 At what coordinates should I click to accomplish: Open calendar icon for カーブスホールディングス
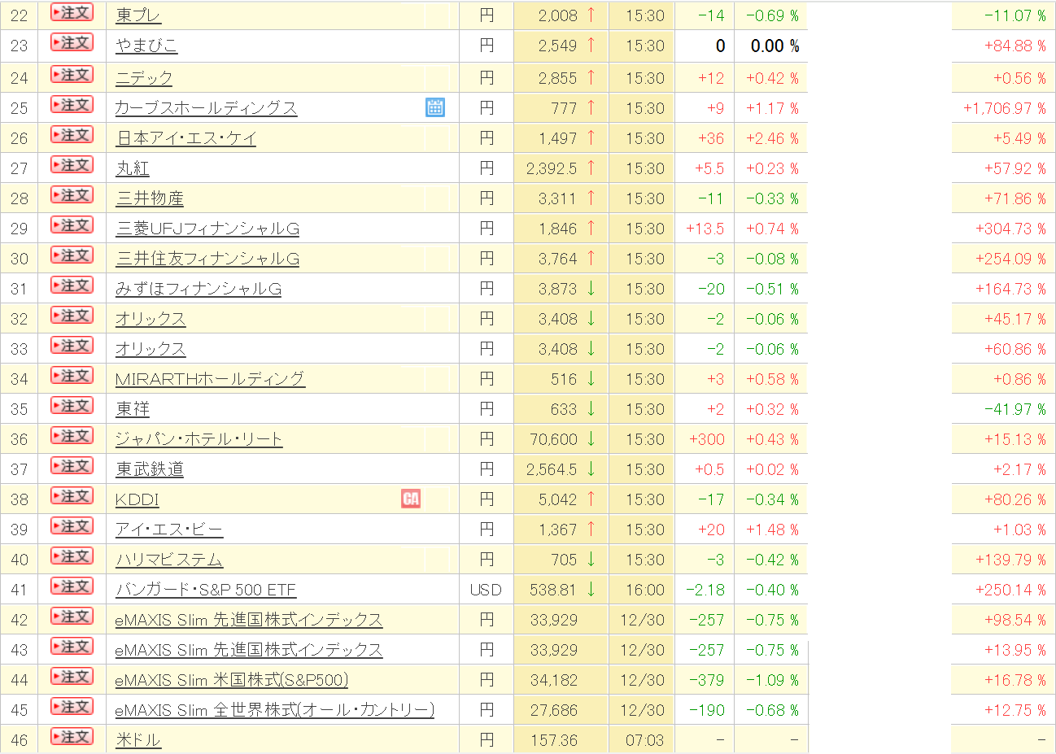(435, 107)
